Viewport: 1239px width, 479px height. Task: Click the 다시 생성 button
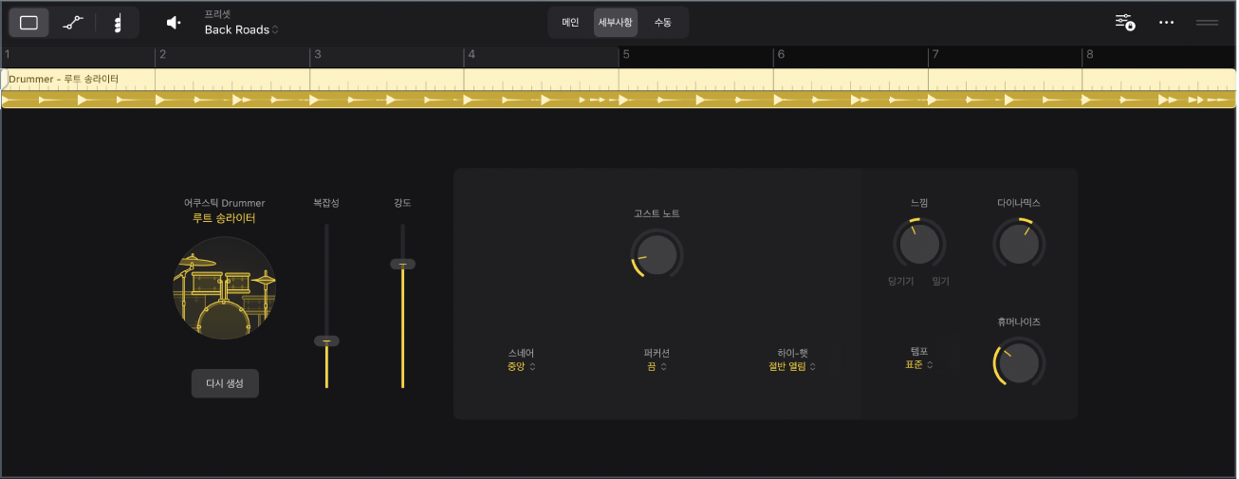click(x=225, y=383)
